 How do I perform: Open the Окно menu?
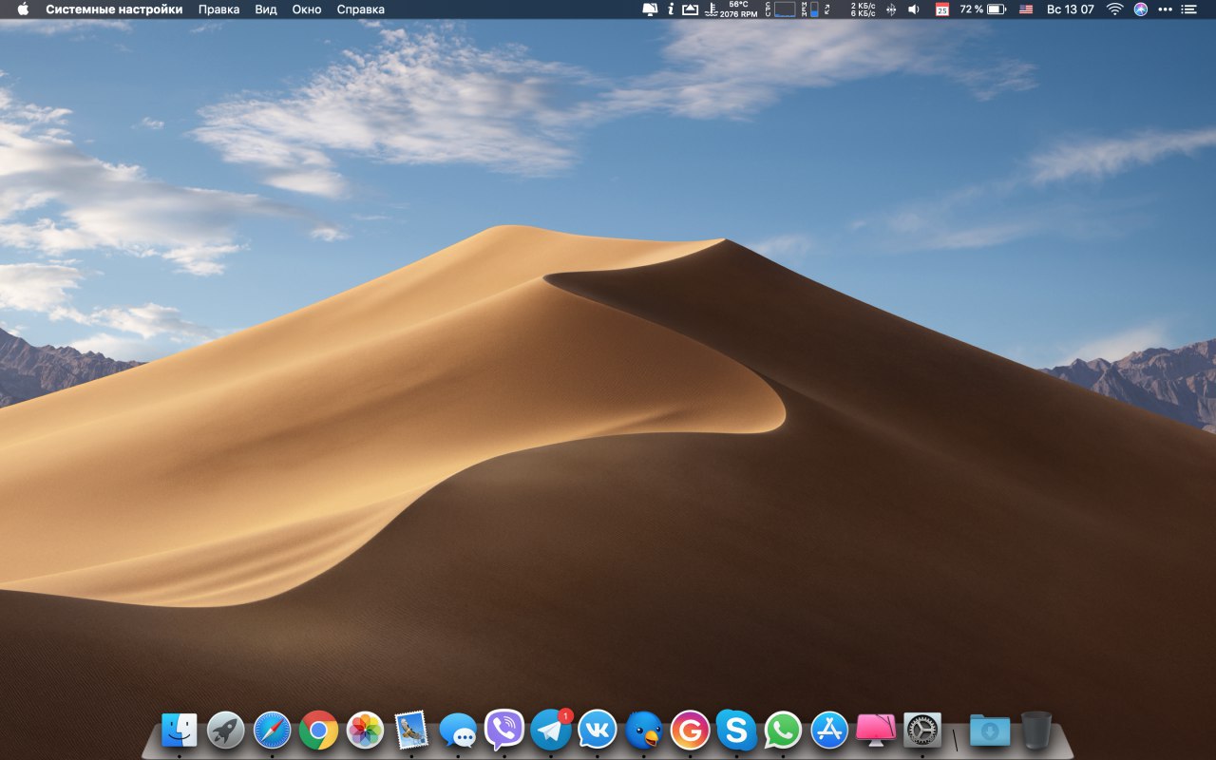[307, 9]
